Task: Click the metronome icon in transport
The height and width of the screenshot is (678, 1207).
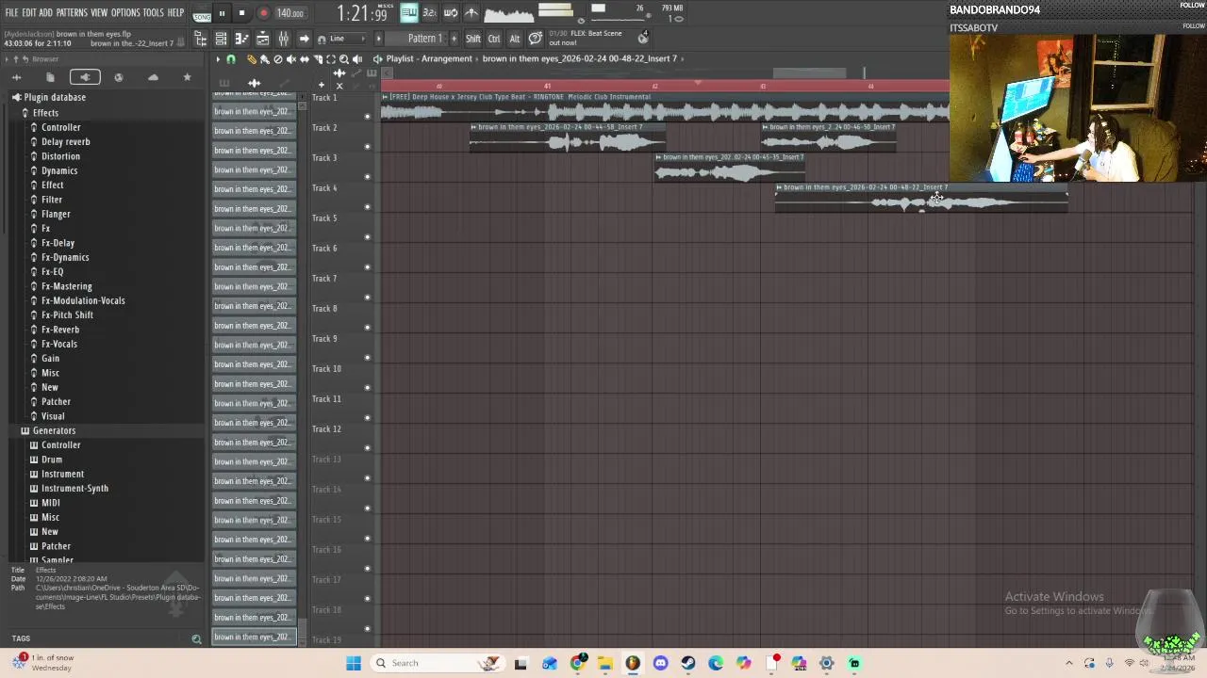Action: click(x=472, y=12)
